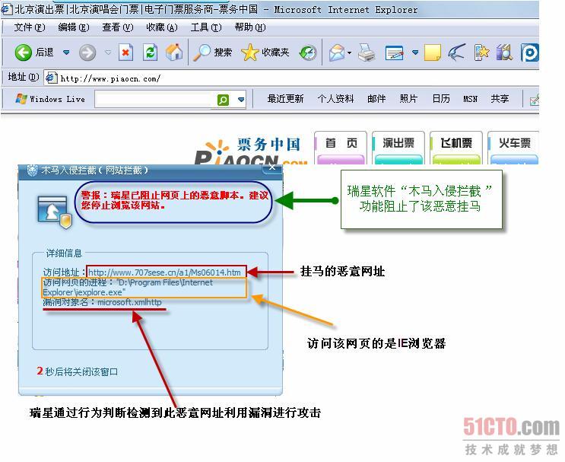The width and height of the screenshot is (565, 462).
Task: Select the 火车票 tab on website
Action: pyautogui.click(x=514, y=148)
